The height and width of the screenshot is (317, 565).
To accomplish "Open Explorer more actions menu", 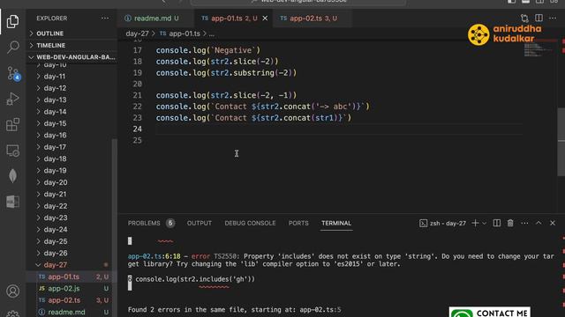I will pos(105,18).
